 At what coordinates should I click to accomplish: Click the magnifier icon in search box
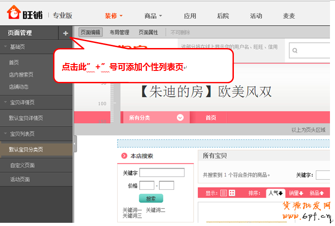coord(296,51)
